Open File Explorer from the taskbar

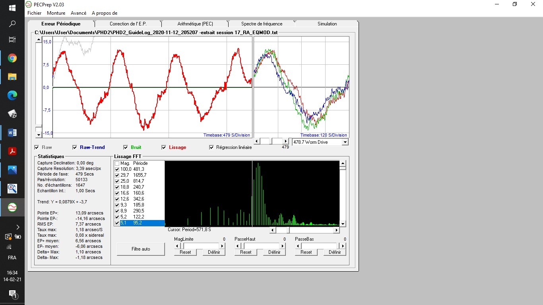click(x=12, y=77)
